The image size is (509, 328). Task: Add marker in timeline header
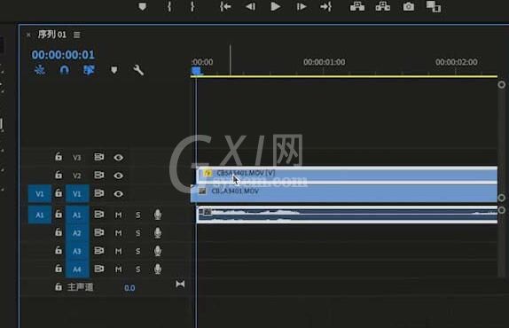click(114, 70)
